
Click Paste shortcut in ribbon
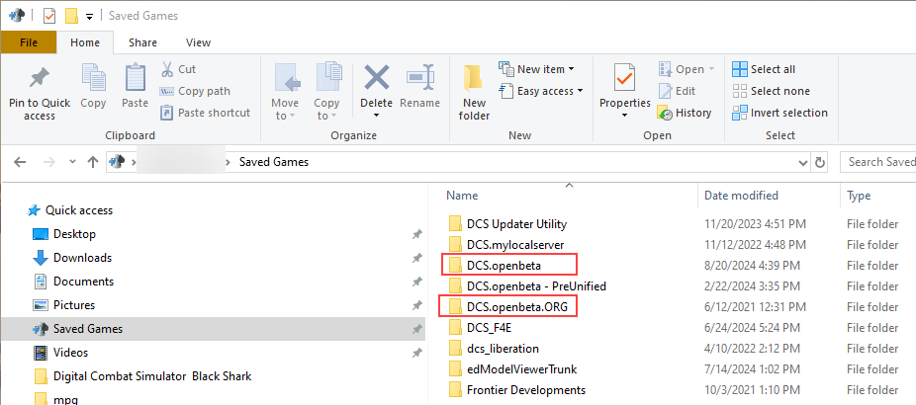pyautogui.click(x=205, y=113)
